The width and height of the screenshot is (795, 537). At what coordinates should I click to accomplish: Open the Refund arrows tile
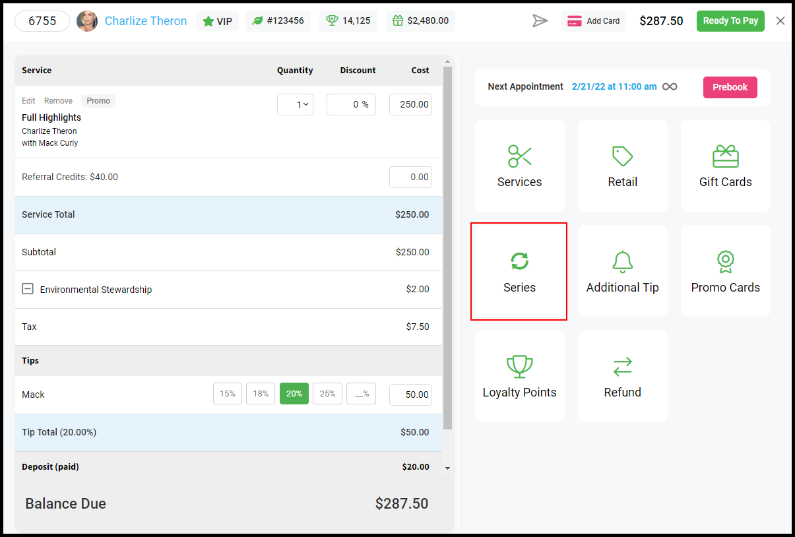[x=623, y=376]
